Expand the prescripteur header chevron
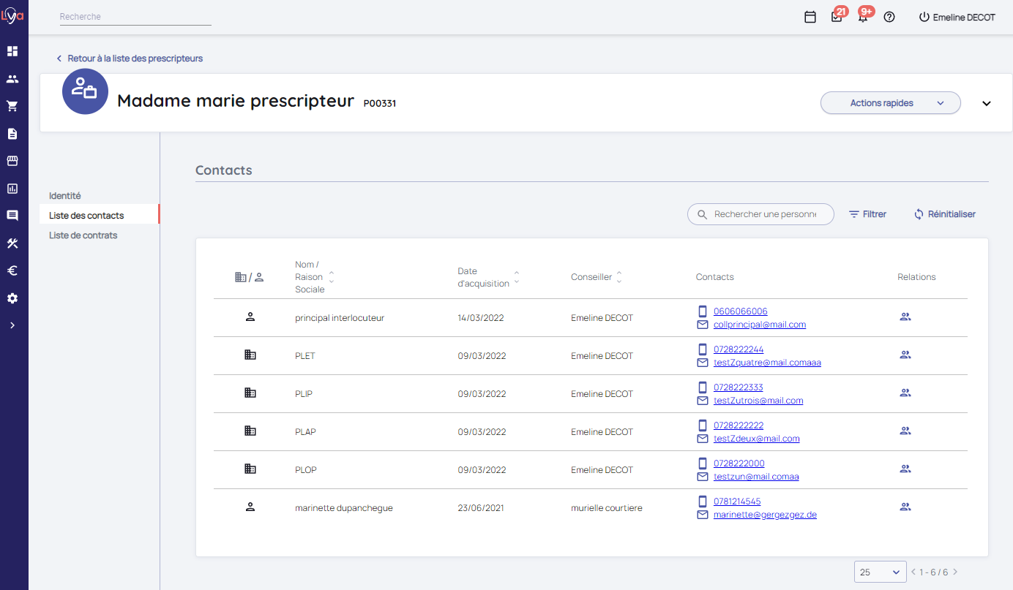 coord(987,103)
